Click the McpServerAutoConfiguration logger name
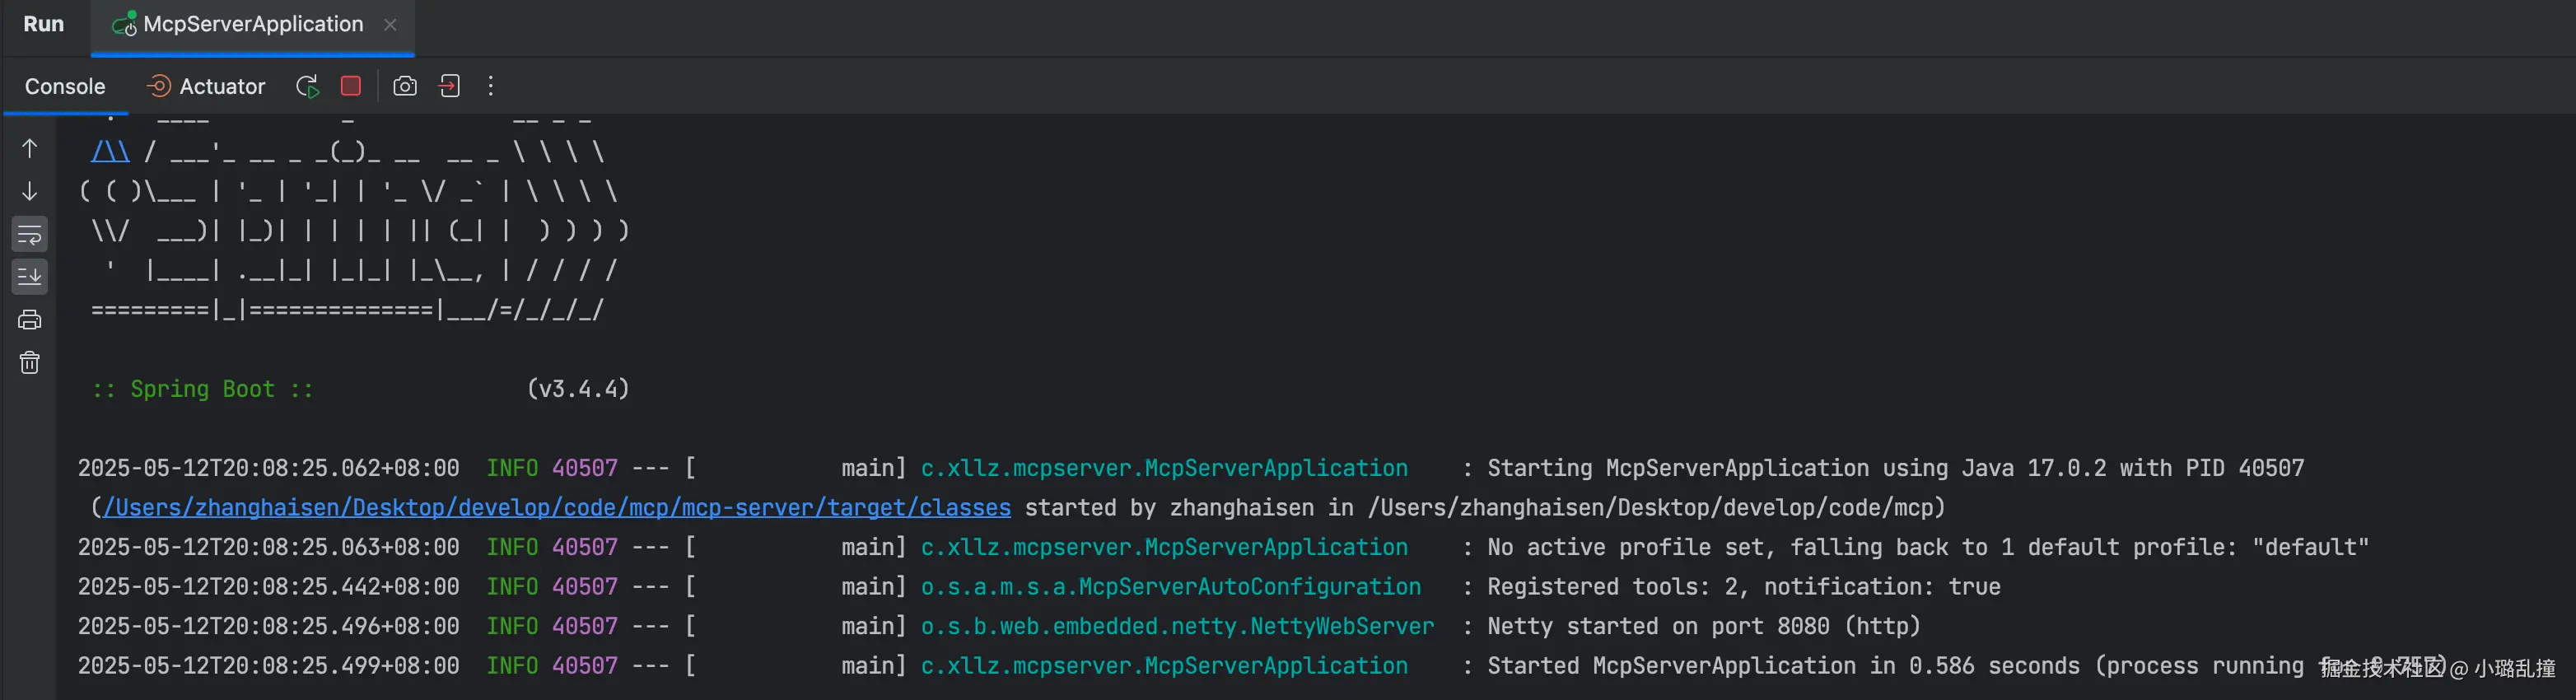Image resolution: width=2576 pixels, height=700 pixels. tap(1170, 587)
